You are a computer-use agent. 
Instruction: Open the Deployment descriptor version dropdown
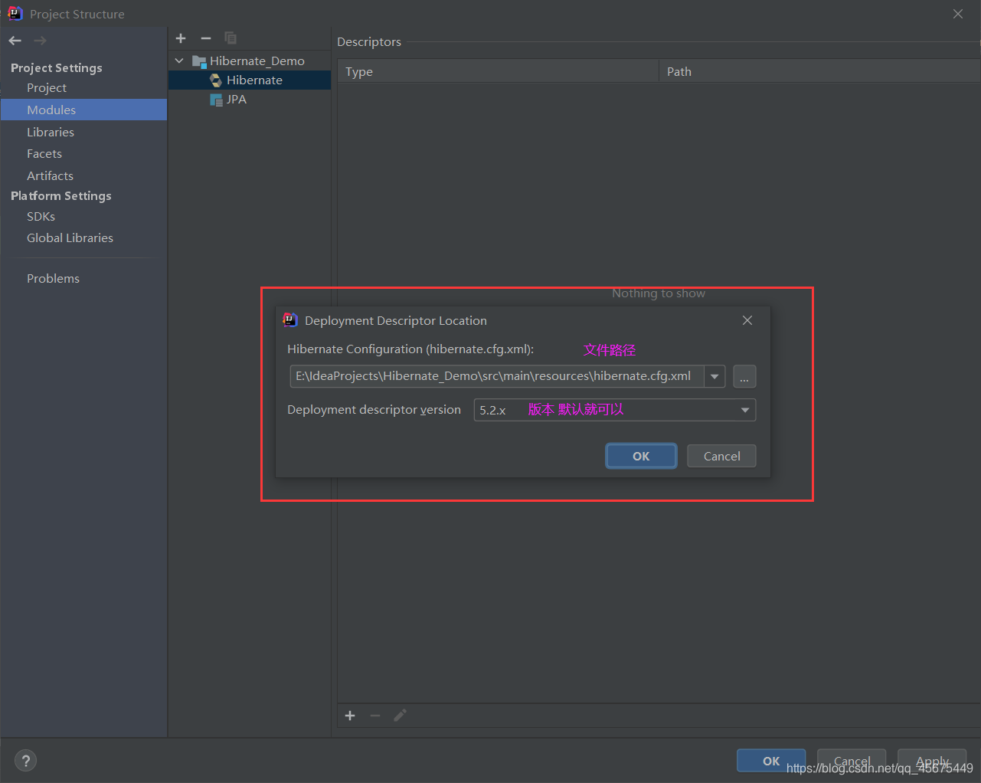point(744,410)
